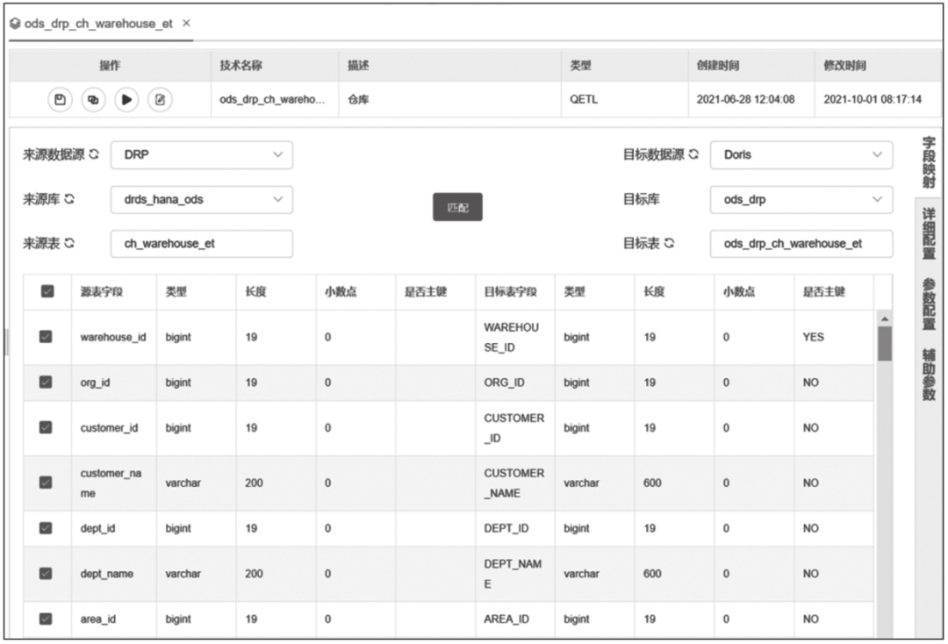Viewport: 948px width, 644px height.
Task: Refresh the 来源库 list icon
Action: pyautogui.click(x=69, y=199)
